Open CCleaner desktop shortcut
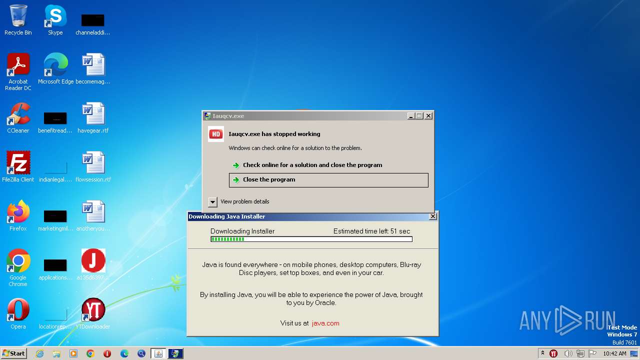This screenshot has width=640, height=360. pos(18,117)
